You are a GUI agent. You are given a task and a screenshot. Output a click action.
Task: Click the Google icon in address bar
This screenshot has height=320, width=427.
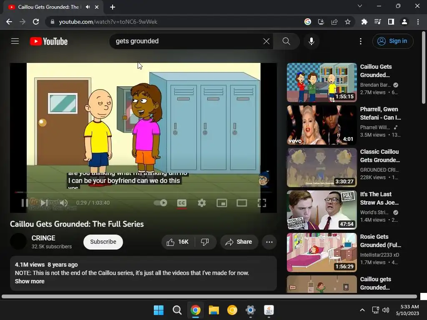click(308, 22)
